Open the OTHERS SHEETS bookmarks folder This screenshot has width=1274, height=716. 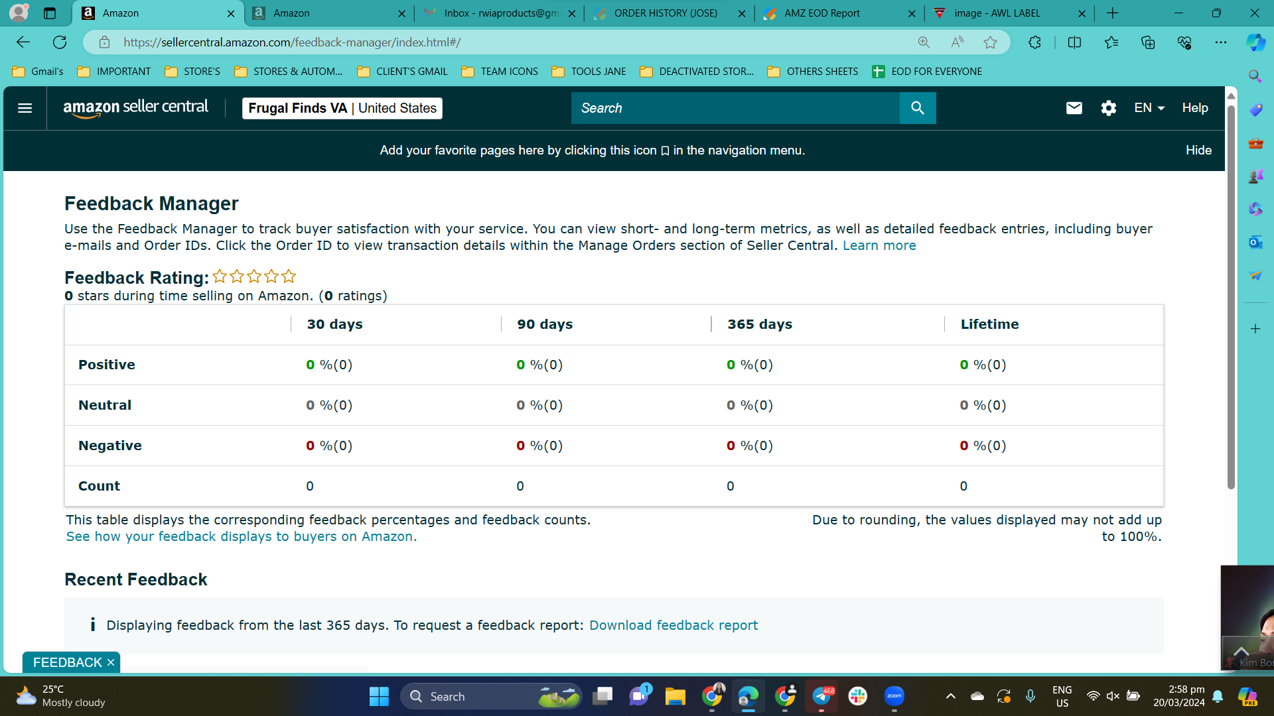813,72
